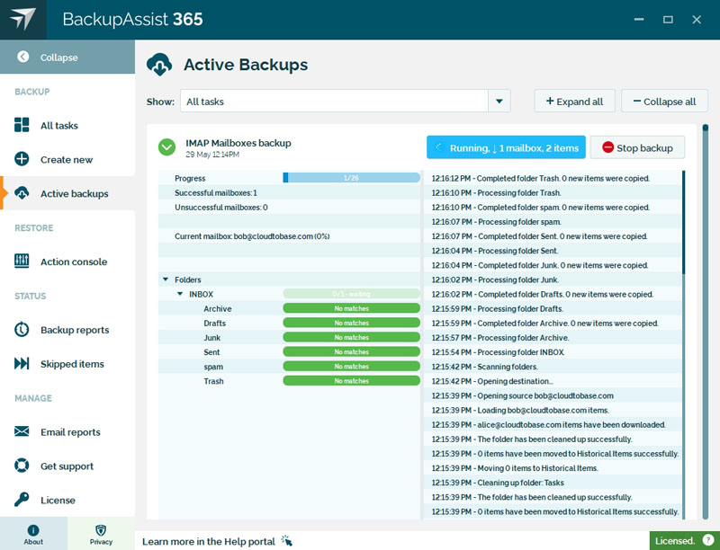Click log entry Scanning folders
Viewport: 720px width, 550px height.
point(553,366)
